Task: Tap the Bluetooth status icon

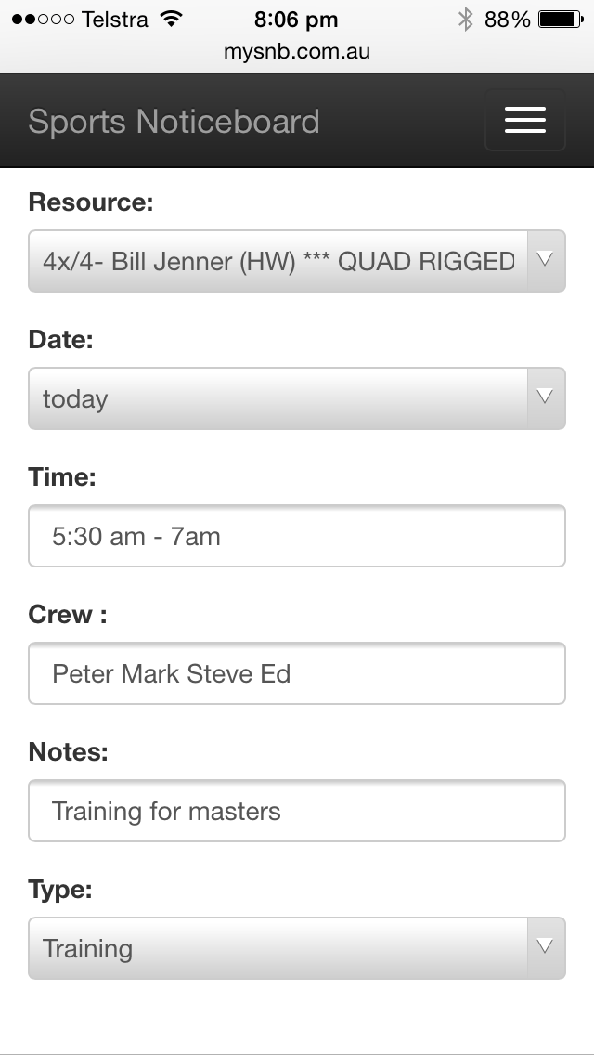Action: (465, 19)
